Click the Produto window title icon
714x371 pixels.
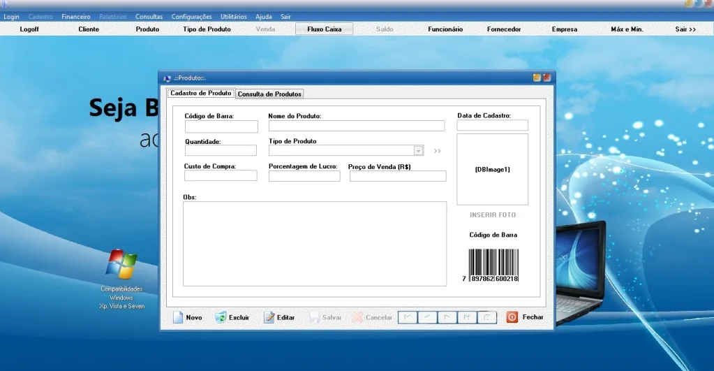coord(167,78)
